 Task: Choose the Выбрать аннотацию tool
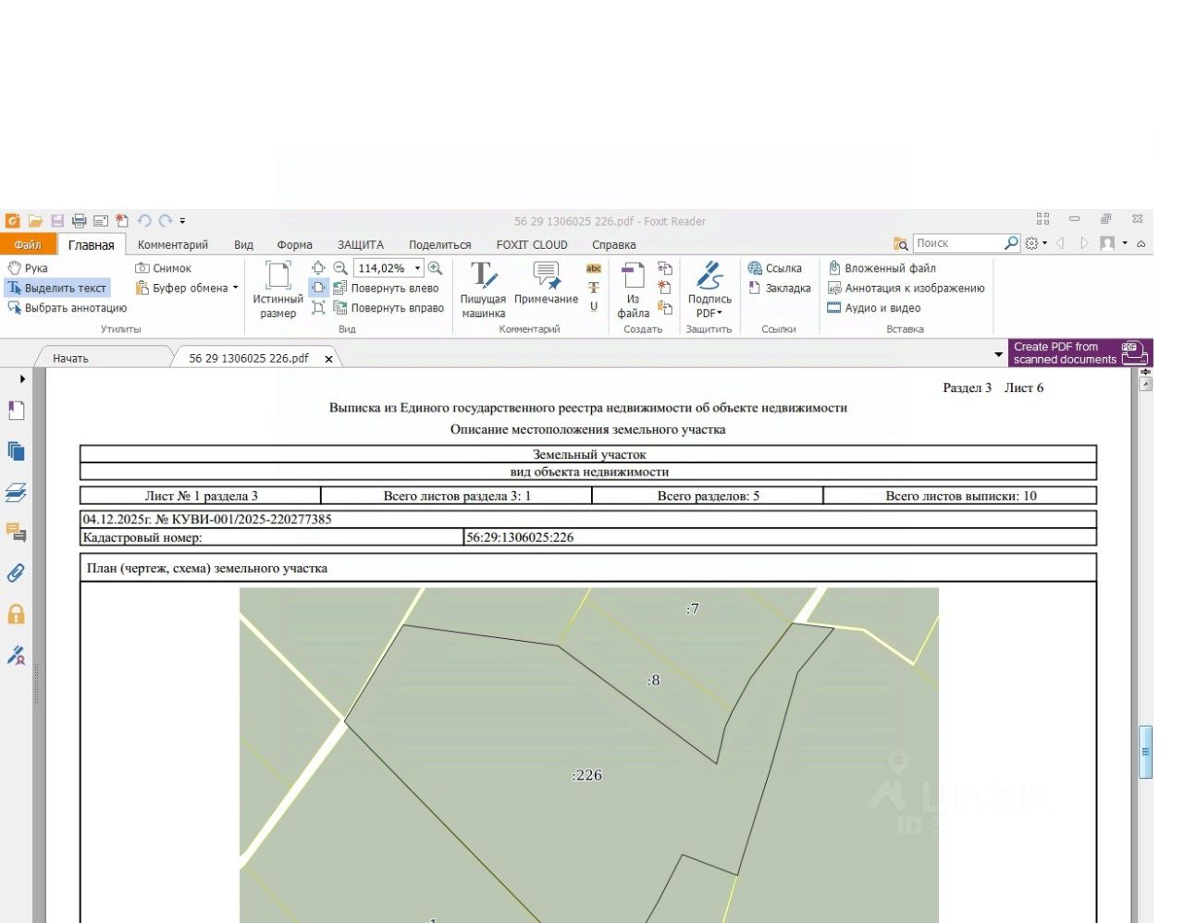(x=68, y=308)
